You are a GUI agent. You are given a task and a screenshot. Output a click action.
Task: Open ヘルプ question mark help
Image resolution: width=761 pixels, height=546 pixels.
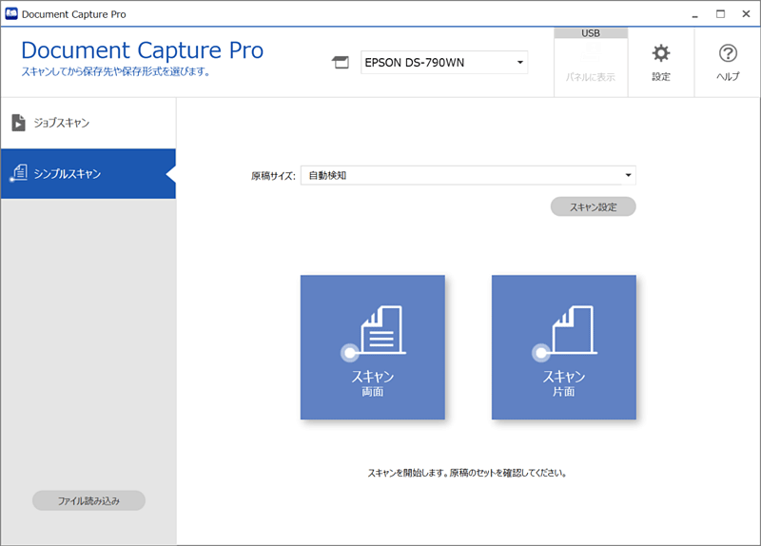coord(728,62)
